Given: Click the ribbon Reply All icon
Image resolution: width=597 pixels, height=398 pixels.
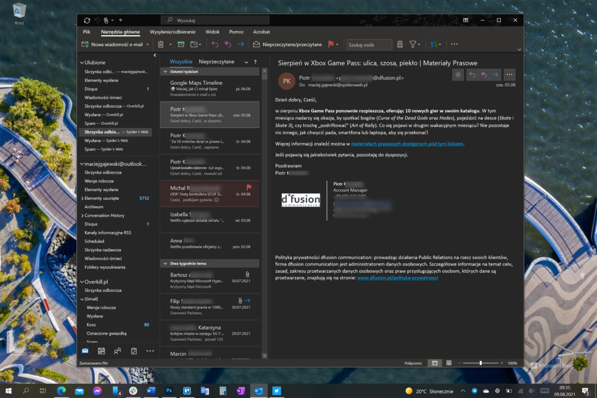Looking at the screenshot, I should point(227,45).
